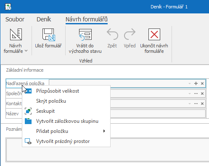Click the ellipsis button in Kontakt row
The height and width of the screenshot is (166, 209).
(x=196, y=104)
